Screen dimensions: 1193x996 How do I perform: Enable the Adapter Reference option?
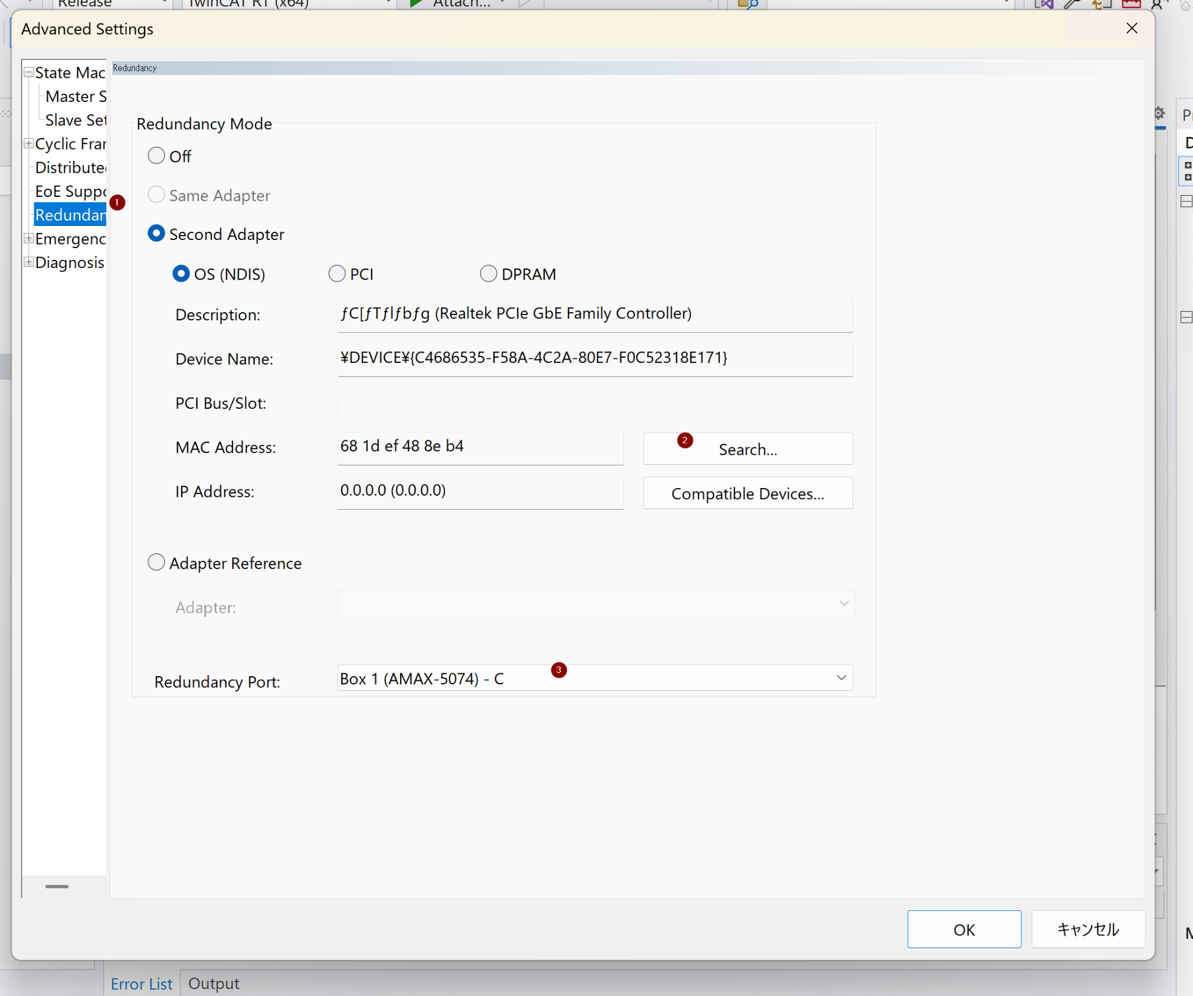[156, 563]
